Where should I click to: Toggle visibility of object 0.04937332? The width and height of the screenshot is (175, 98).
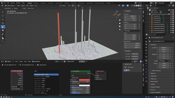point(171,16)
